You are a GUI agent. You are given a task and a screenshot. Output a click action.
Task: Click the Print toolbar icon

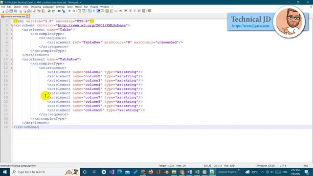click(29, 11)
